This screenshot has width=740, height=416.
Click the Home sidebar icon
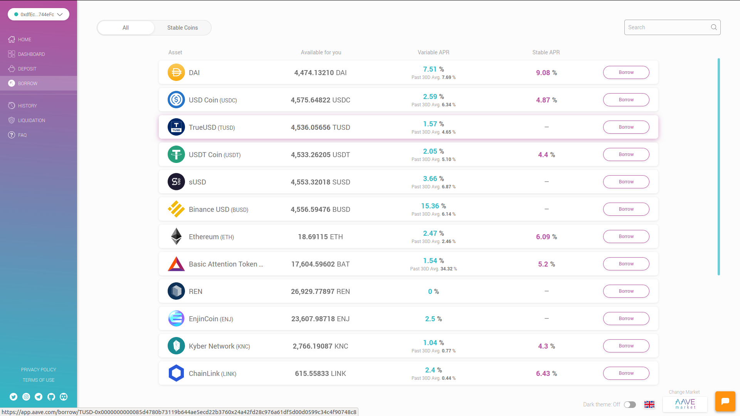point(12,39)
